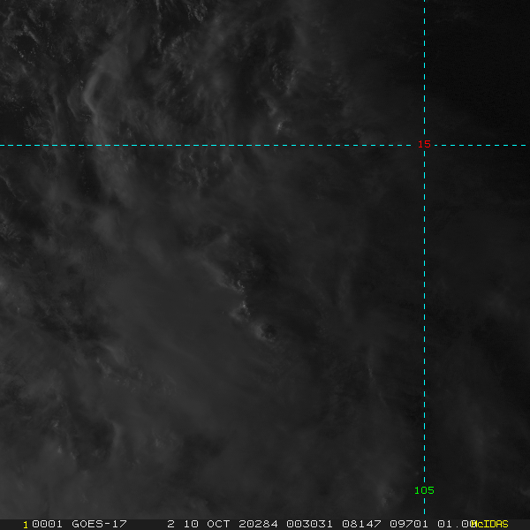Click the GOES-17 satellite name
The image size is (530, 530).
[x=99, y=524]
